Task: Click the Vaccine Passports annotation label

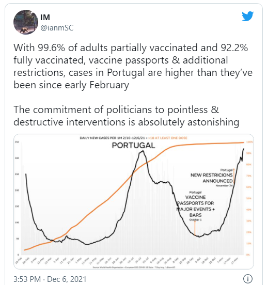Action: click(x=195, y=206)
